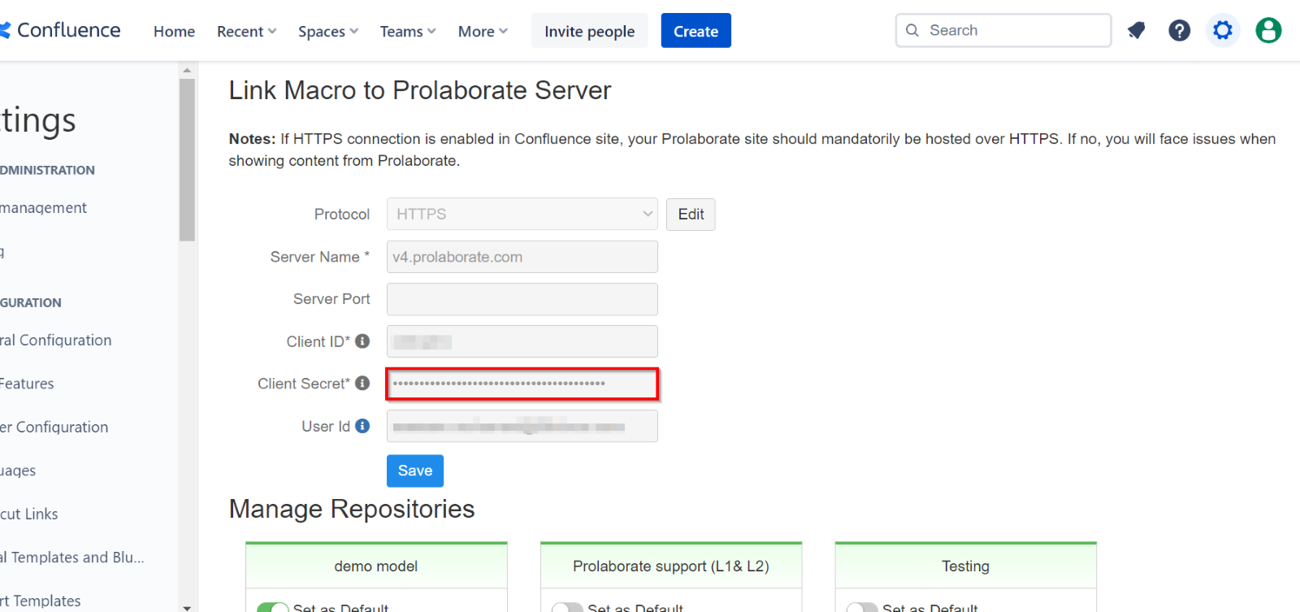
Task: Open User management in the sidebar
Action: click(x=43, y=207)
